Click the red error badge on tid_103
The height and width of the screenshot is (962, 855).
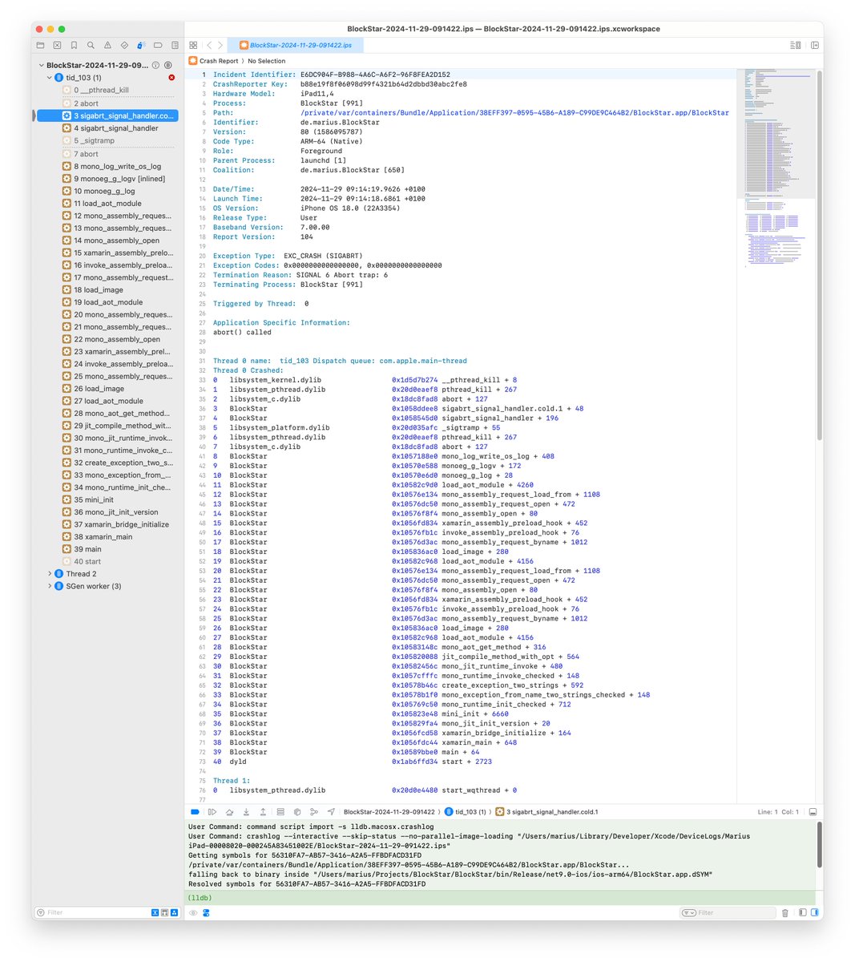coord(171,78)
